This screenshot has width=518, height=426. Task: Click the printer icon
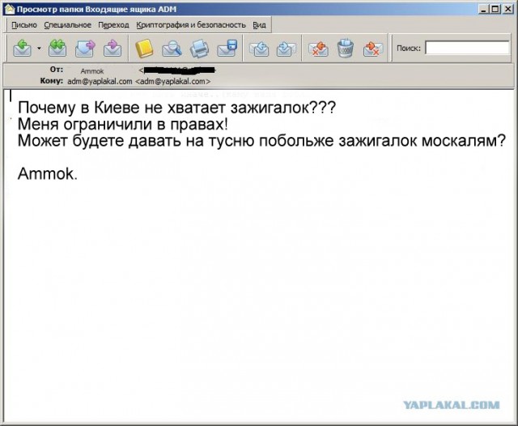[x=199, y=49]
